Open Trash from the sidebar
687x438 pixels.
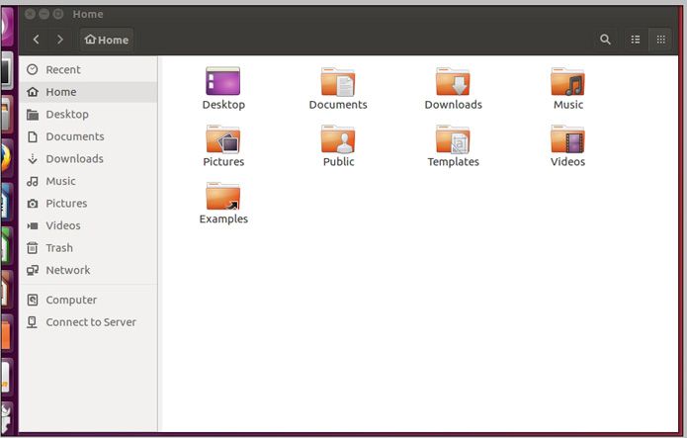click(58, 248)
